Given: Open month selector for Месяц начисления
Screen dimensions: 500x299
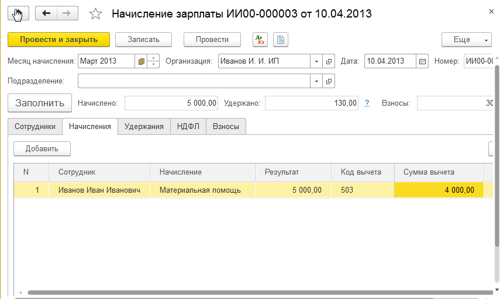Looking at the screenshot, I should point(141,61).
